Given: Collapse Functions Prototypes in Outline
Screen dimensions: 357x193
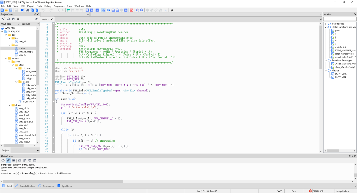Looking at the screenshot, I should coord(326,60).
